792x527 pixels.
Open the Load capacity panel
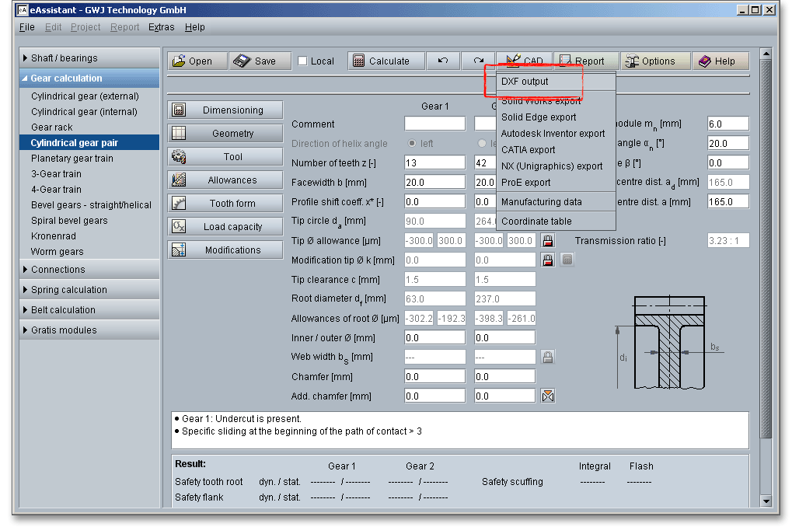pyautogui.click(x=225, y=227)
